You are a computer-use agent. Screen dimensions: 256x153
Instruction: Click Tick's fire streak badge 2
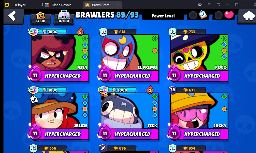pyautogui.click(x=150, y=90)
